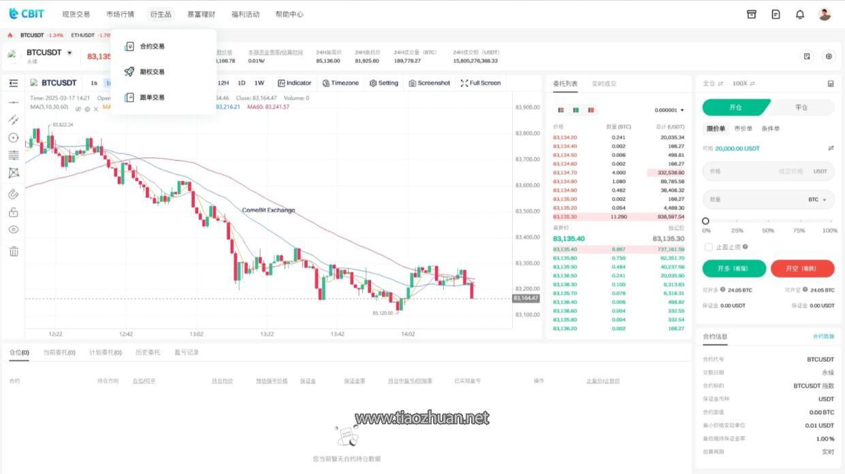The image size is (845, 474).
Task: Select the pattern measure drawing tool
Action: point(14,173)
